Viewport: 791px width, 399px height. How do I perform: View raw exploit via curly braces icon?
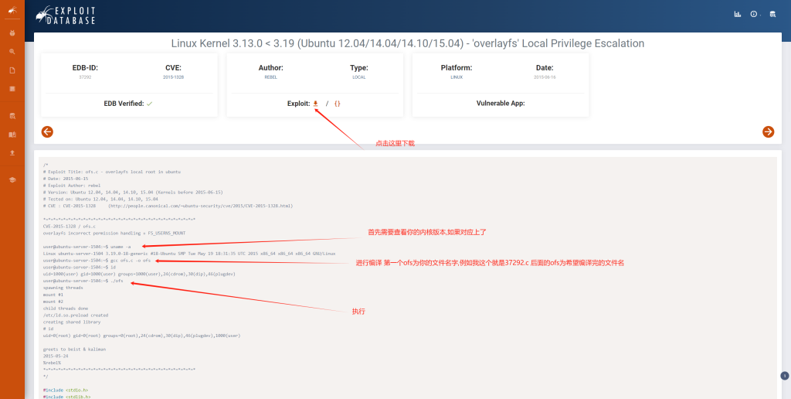tap(337, 103)
